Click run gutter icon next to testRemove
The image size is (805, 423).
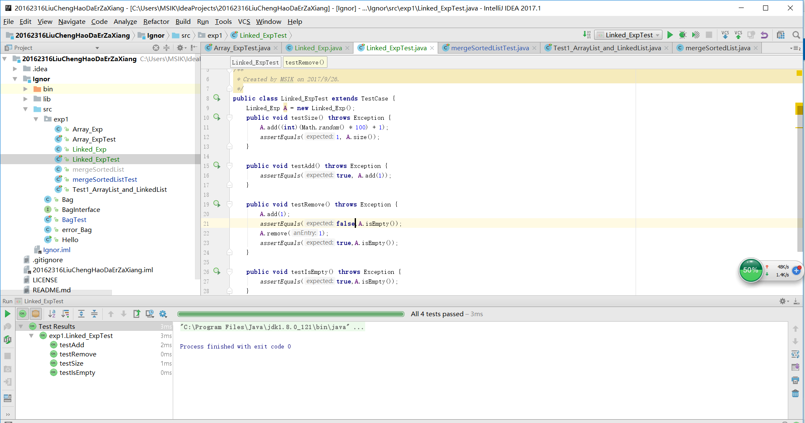click(217, 204)
